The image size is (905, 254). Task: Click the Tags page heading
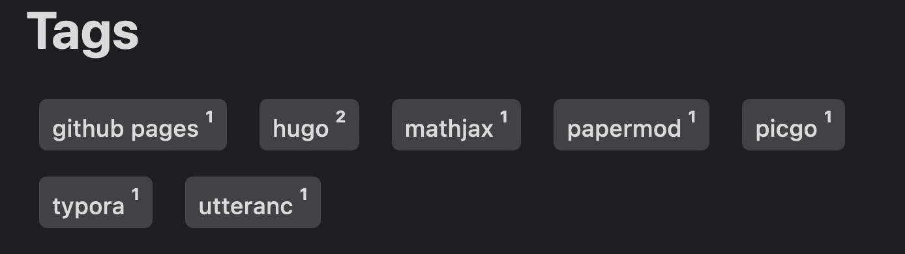click(83, 31)
